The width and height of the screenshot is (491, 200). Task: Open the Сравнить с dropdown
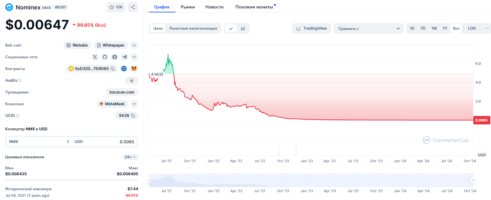(369, 28)
